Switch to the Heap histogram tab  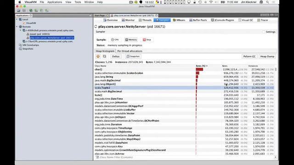tap(105, 51)
